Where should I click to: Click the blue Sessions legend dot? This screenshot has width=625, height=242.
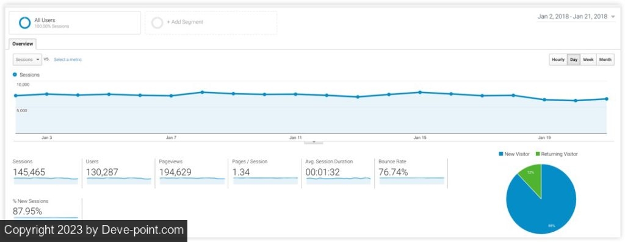click(15, 74)
